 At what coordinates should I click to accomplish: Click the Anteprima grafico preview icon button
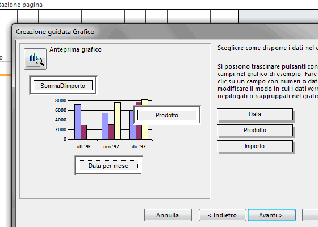point(35,59)
